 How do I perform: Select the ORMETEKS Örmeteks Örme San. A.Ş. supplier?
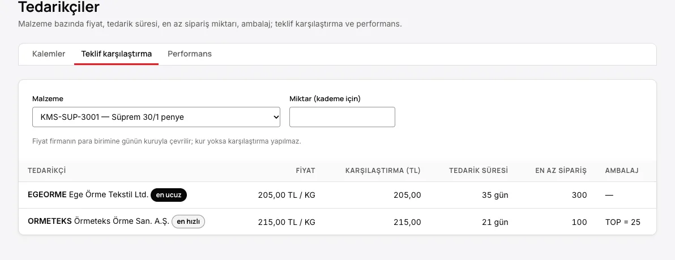pyautogui.click(x=99, y=222)
